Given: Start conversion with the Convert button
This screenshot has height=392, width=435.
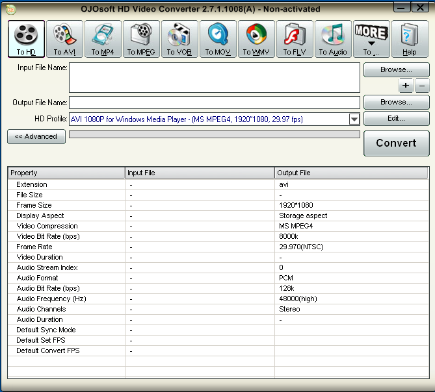Looking at the screenshot, I should [x=397, y=143].
